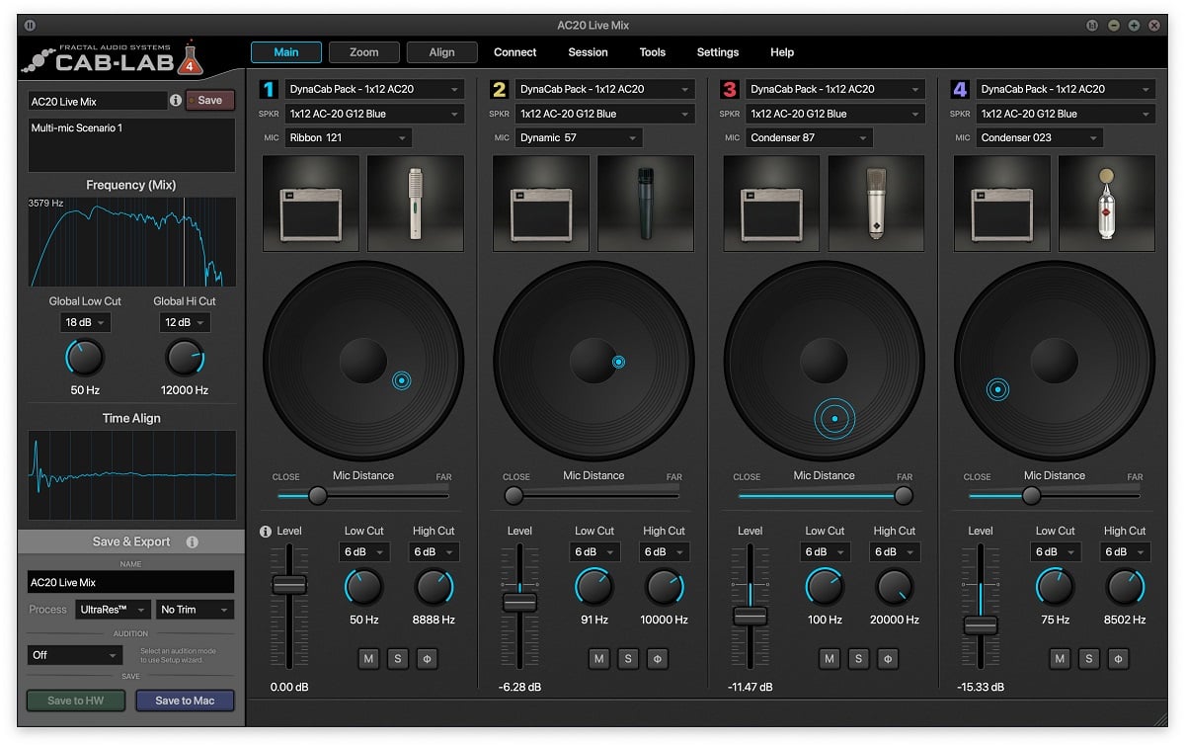Click channel 1 Mic Distance slider handle

[x=318, y=495]
